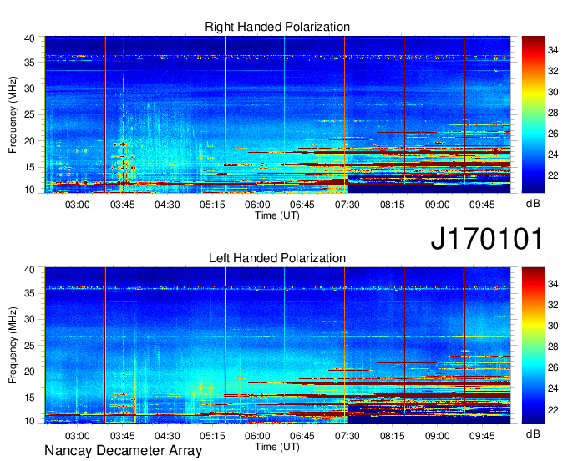Click the 03:00 time tick of the Left Handed plot

[77, 436]
